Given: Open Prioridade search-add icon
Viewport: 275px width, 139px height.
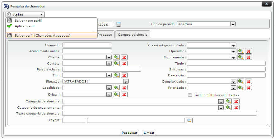Looking at the screenshot, I should (241, 87).
